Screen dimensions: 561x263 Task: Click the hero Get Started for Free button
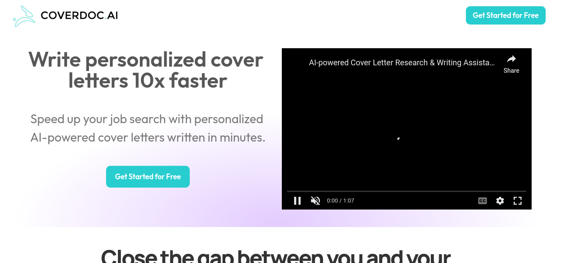(148, 177)
